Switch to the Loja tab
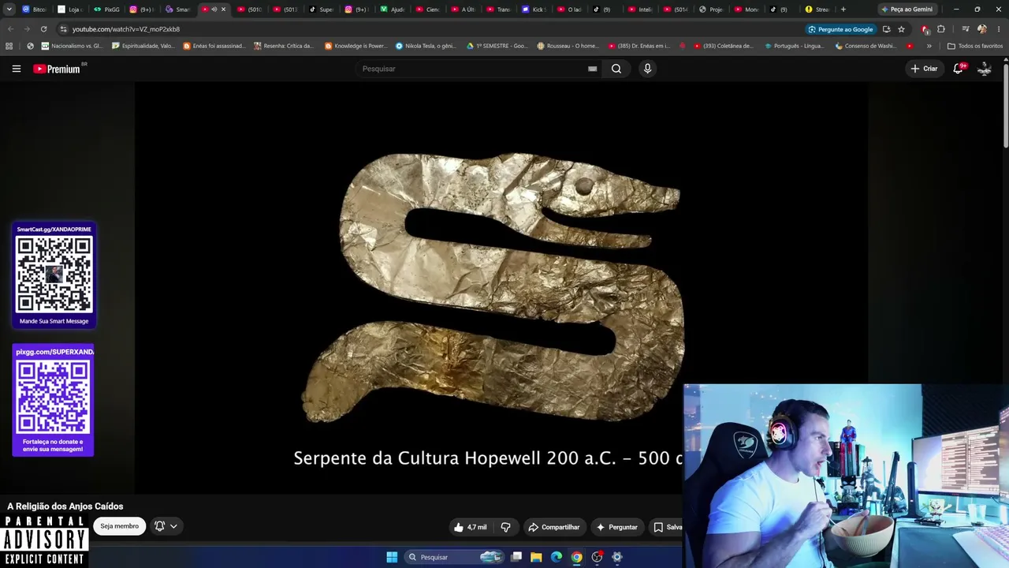1009x568 pixels. (x=70, y=9)
